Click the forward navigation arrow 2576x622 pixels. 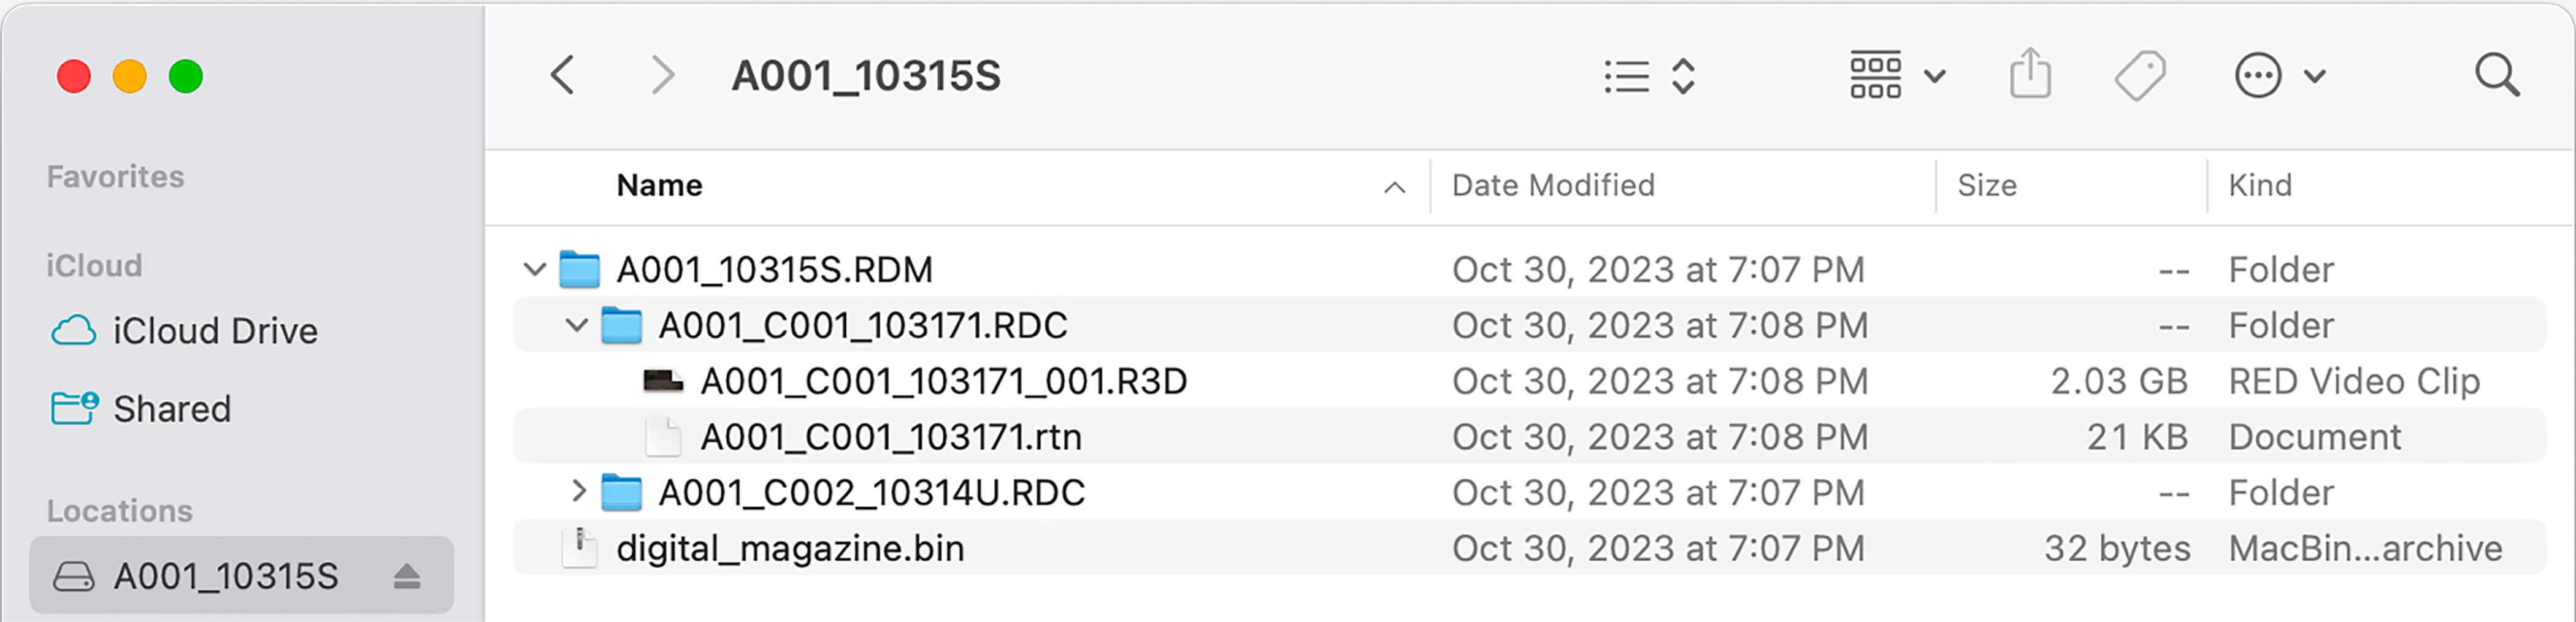point(662,75)
